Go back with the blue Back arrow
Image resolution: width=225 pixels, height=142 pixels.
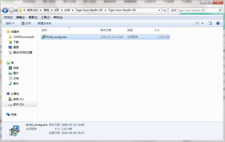(x=5, y=11)
